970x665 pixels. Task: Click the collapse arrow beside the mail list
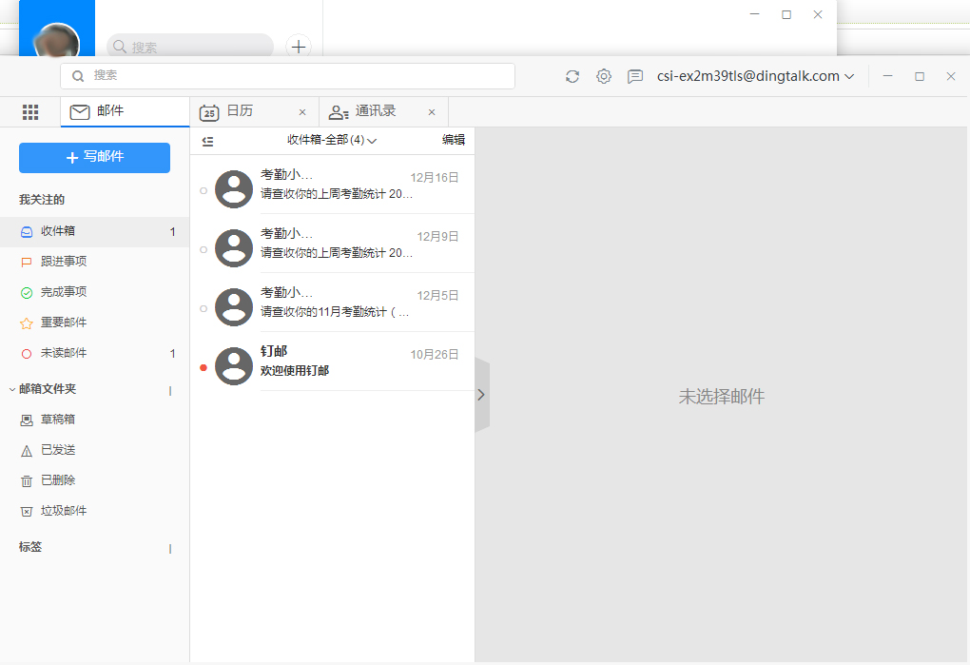pos(481,394)
